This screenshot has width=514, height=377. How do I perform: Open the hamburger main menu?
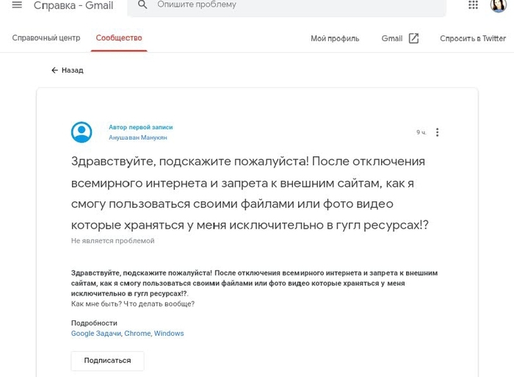(x=17, y=5)
